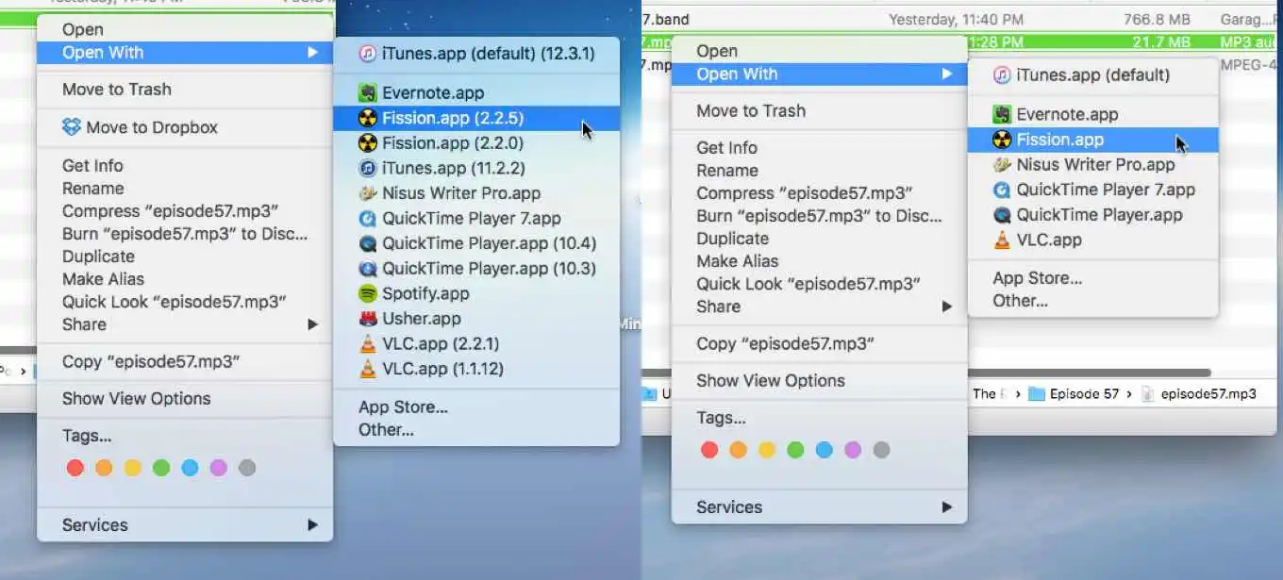Click QuickTime Player 7 icon in right submenu
Viewport: 1283px width, 580px height.
pyautogui.click(x=1002, y=190)
